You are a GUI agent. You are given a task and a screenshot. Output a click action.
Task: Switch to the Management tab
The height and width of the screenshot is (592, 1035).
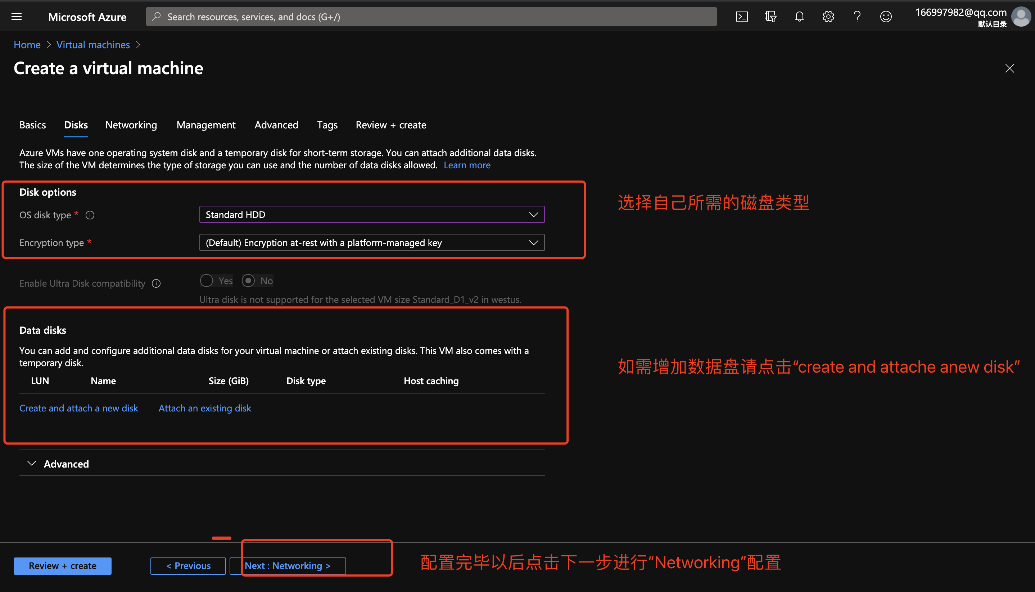point(206,125)
